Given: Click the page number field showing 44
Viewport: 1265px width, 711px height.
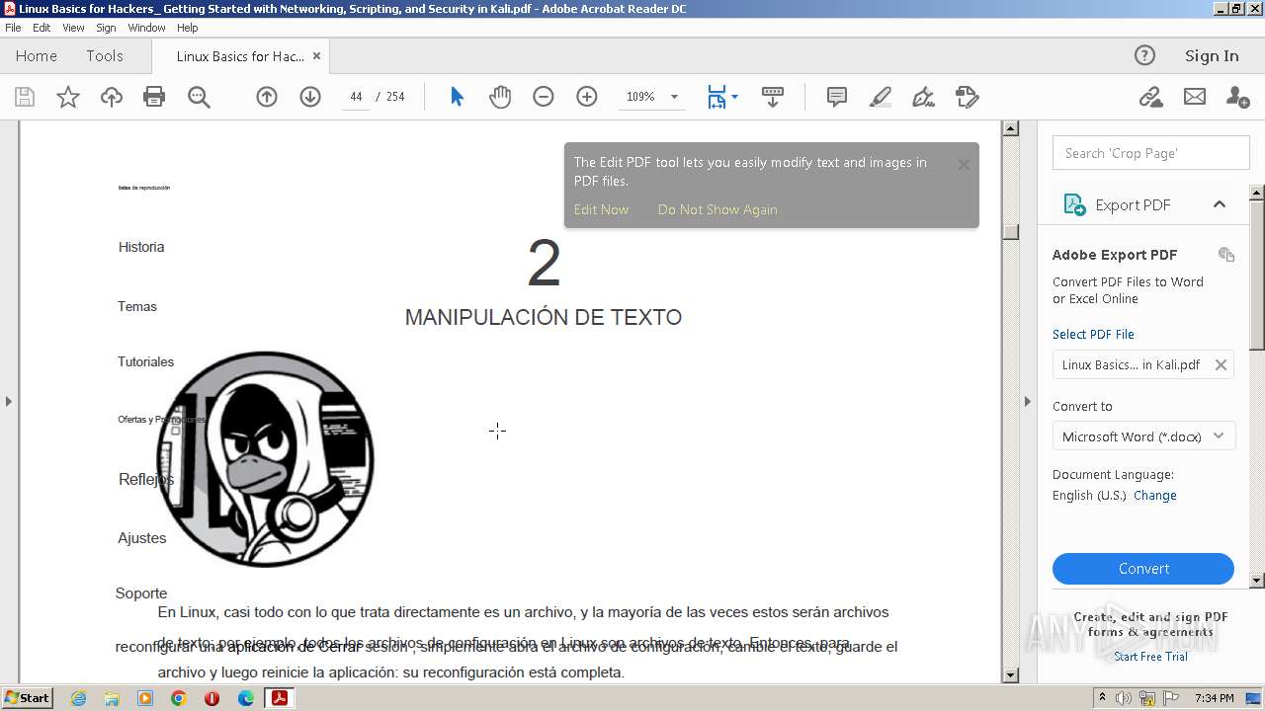Looking at the screenshot, I should coord(356,97).
